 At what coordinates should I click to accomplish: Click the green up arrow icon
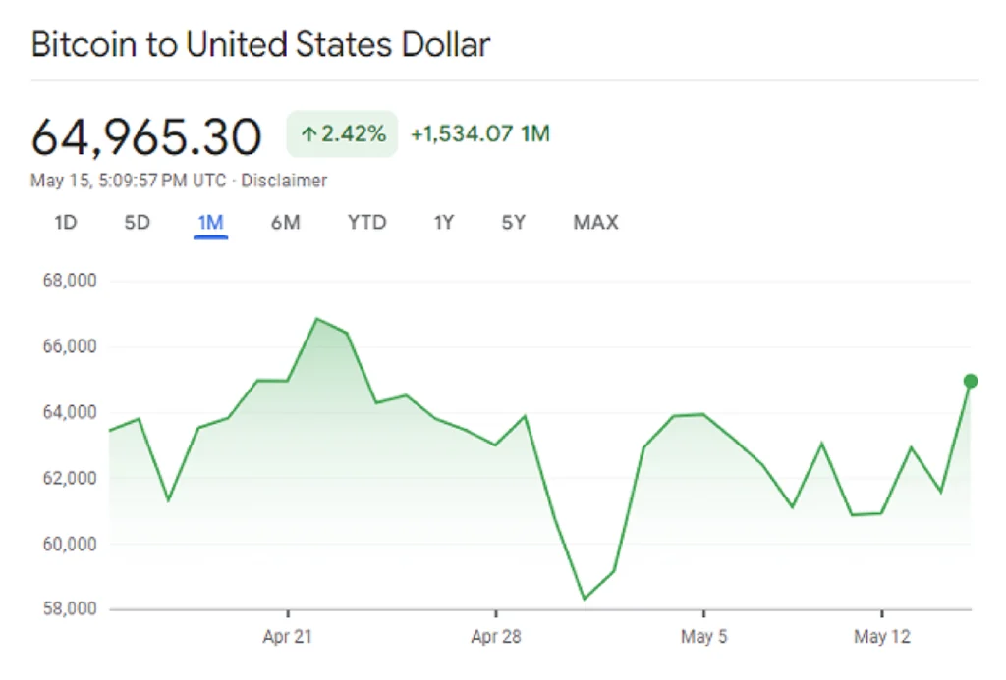point(308,135)
